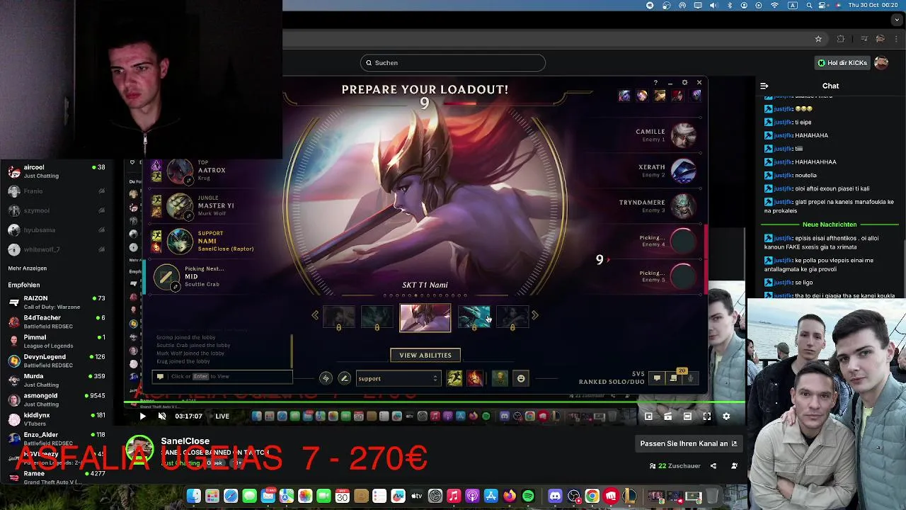This screenshot has height=510, width=906.
Task: Open League missions icon with 20 badge
Action: coord(674,378)
